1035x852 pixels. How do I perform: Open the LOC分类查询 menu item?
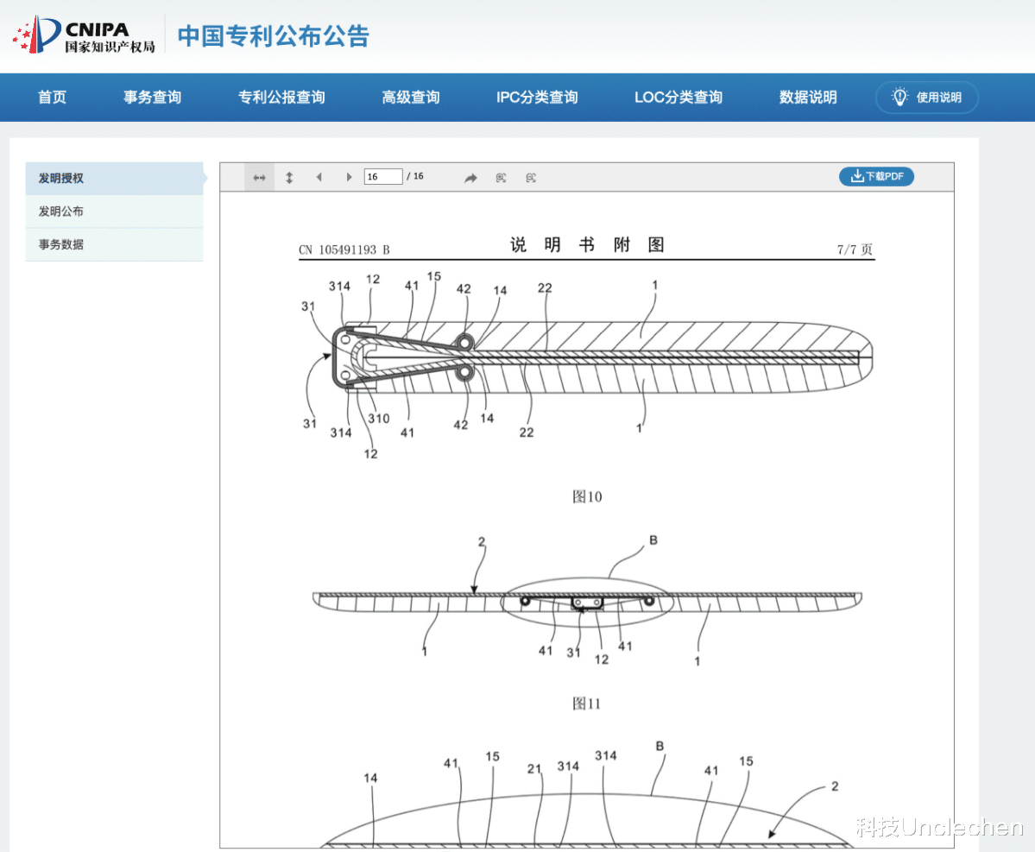678,97
